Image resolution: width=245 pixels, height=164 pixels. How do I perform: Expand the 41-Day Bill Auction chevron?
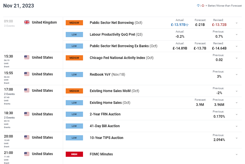point(237,126)
